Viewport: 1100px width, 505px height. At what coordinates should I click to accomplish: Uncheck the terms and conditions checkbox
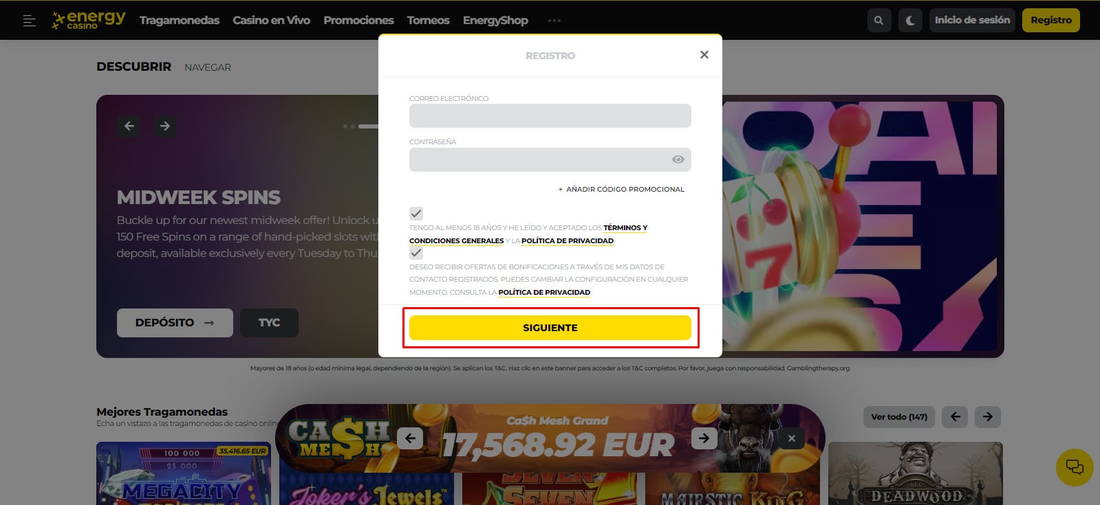point(416,214)
